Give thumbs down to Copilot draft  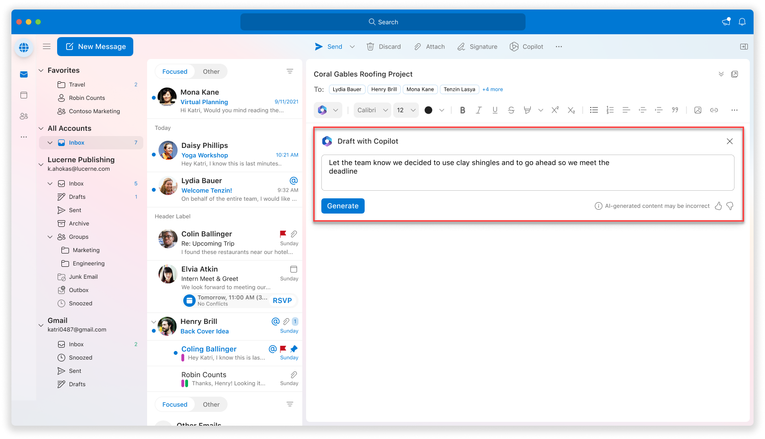click(730, 206)
